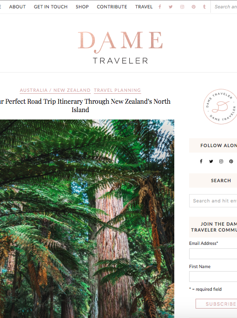Viewport: 237px width, 318px height.
Task: Open Pinterest icon in top navigation bar
Action: (x=194, y=7)
